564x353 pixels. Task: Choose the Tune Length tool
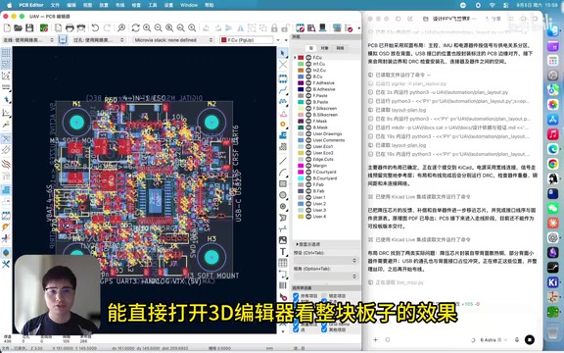(x=283, y=102)
